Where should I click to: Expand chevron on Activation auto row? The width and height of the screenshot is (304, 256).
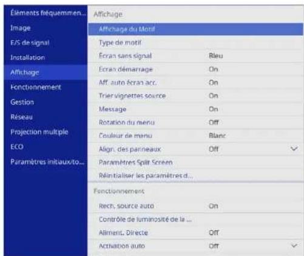(294, 246)
